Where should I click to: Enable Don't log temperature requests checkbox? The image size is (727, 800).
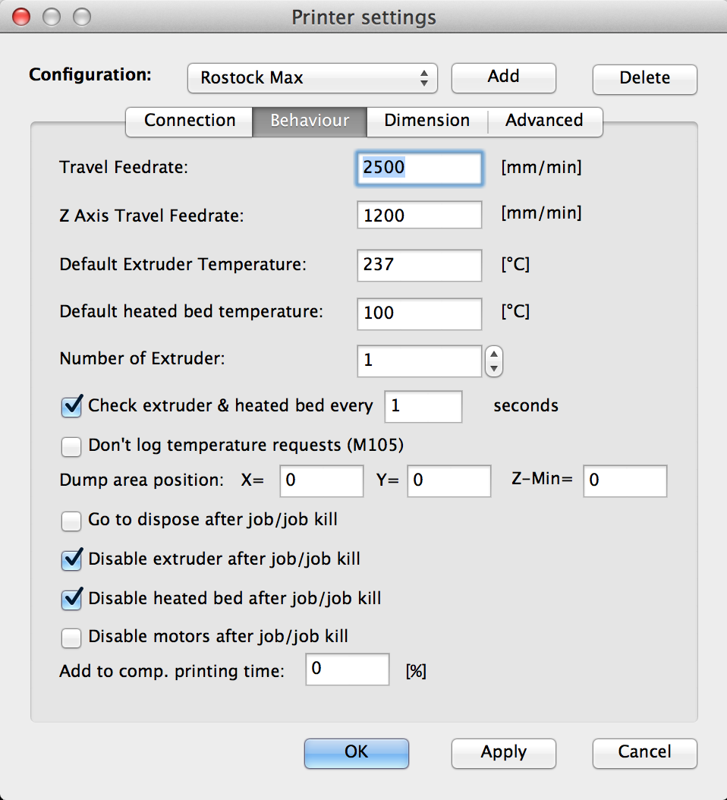71,446
